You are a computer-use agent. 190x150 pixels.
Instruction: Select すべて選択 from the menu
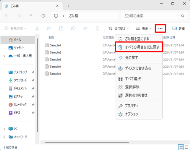(139, 79)
